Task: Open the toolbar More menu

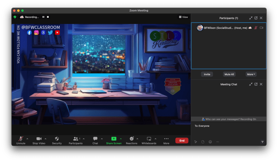Action: (x=166, y=139)
